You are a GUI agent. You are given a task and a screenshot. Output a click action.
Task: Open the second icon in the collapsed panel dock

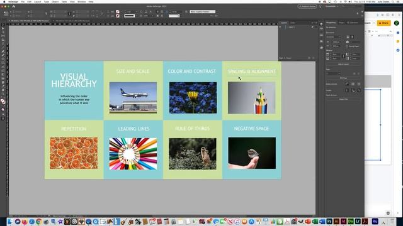(321, 29)
